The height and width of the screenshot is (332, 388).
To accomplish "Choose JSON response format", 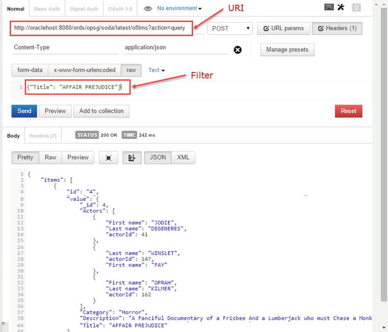I will click(x=157, y=158).
